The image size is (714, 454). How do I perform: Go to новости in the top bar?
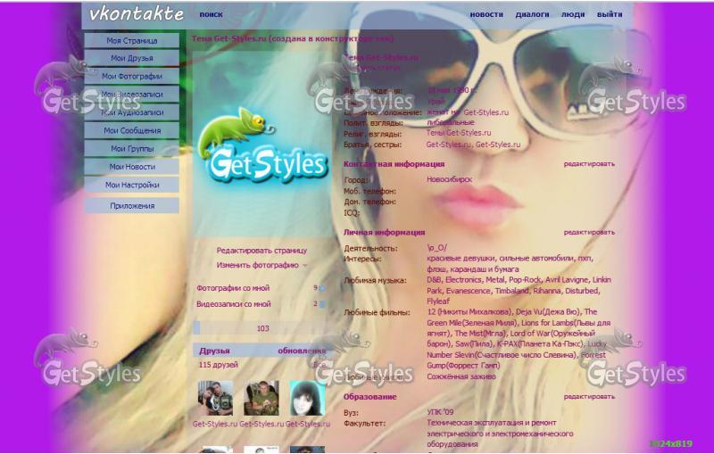pos(486,14)
